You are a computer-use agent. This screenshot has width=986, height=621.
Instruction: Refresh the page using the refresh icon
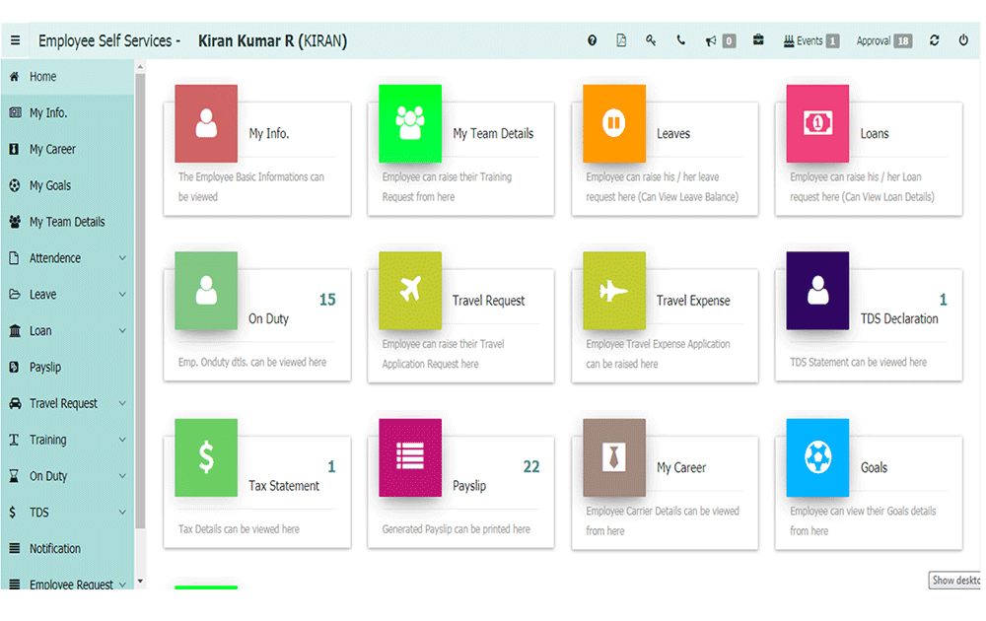[x=935, y=40]
